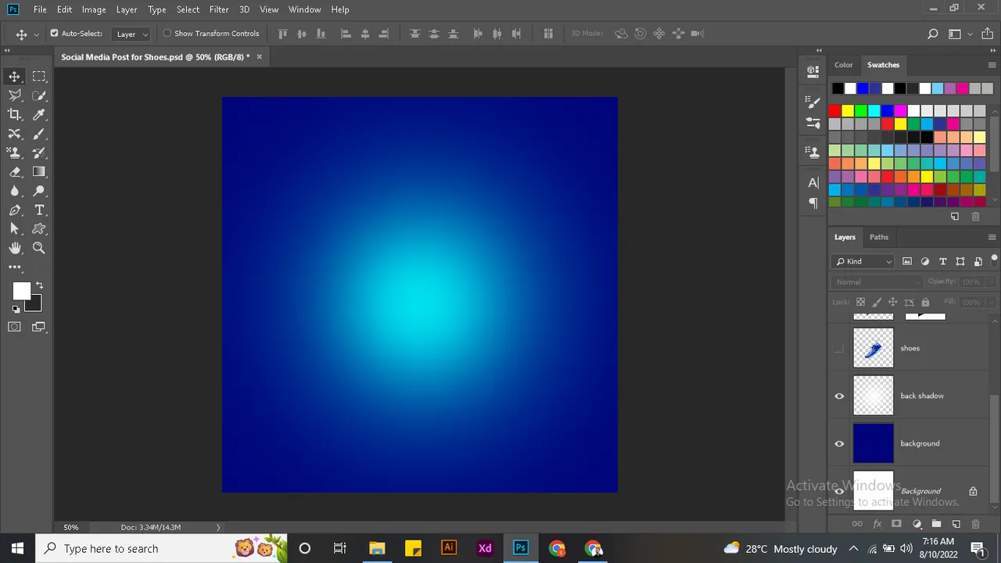Reset default foreground and background colors
The height and width of the screenshot is (563, 1001).
tap(16, 310)
